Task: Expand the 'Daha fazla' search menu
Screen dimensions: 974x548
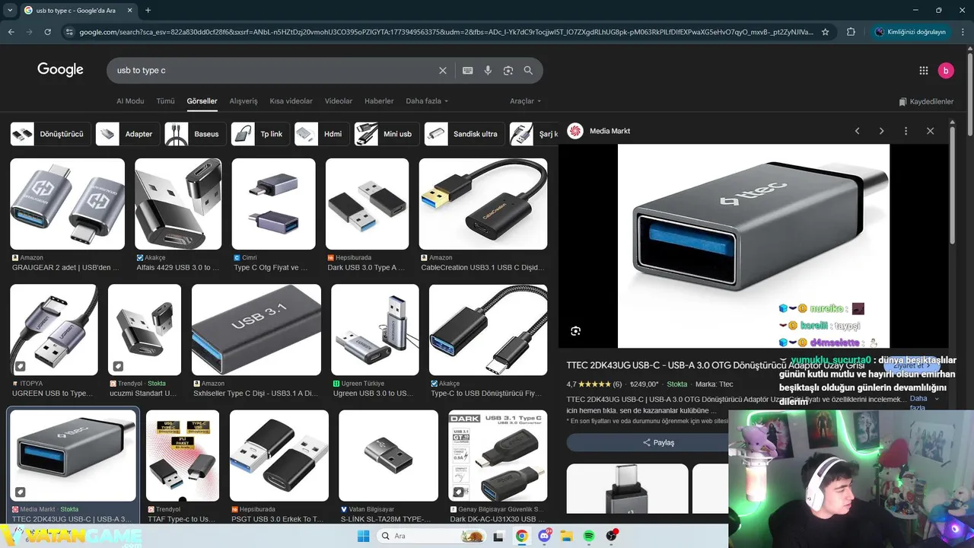Action: click(x=427, y=101)
